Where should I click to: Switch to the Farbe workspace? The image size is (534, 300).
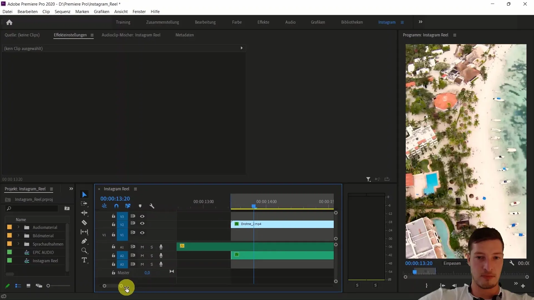[x=237, y=22]
